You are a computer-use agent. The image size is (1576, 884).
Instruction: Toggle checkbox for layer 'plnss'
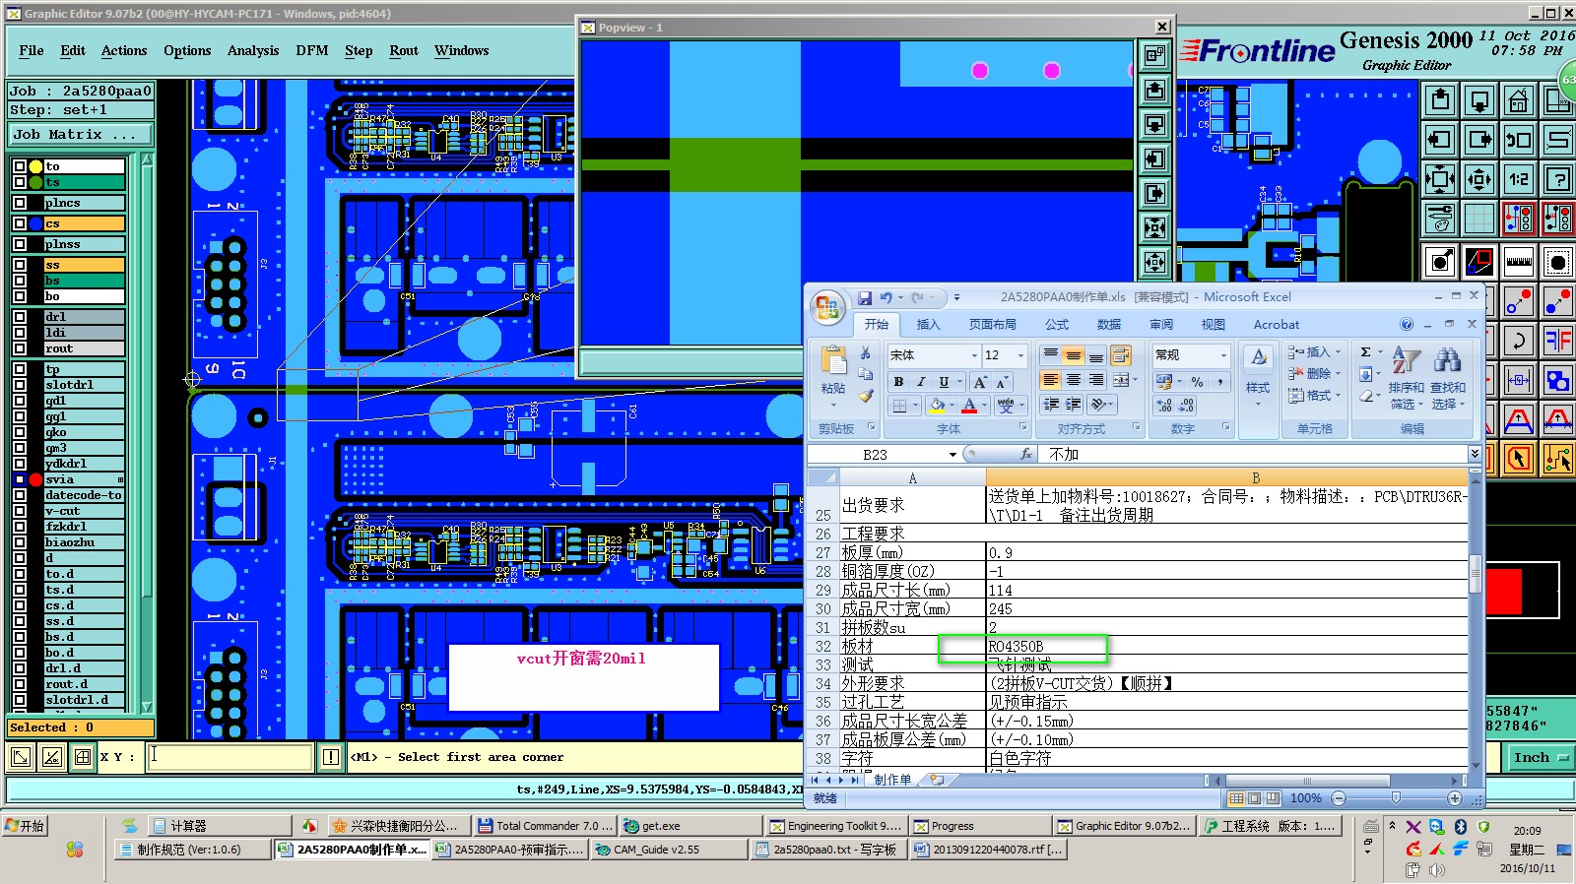click(19, 244)
